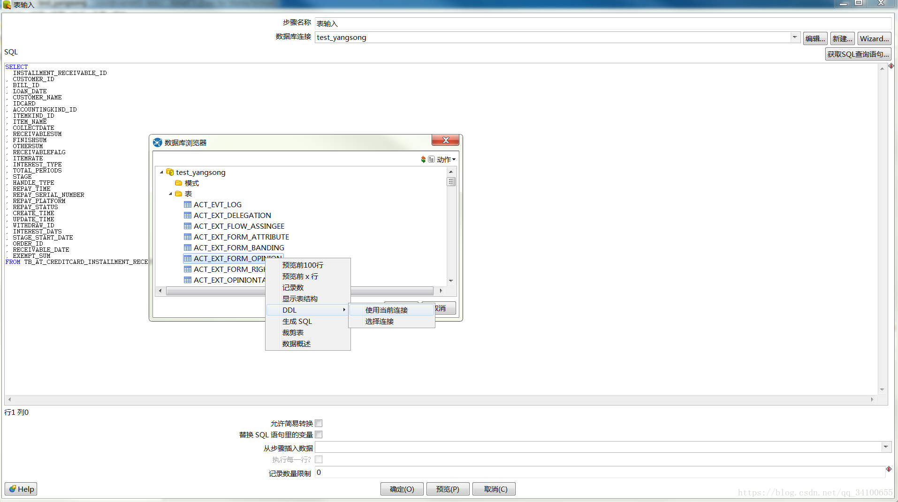Viewport: 898px width, 502px height.
Task: Choose 预览前 x 行 from the context menu
Action: pos(308,276)
